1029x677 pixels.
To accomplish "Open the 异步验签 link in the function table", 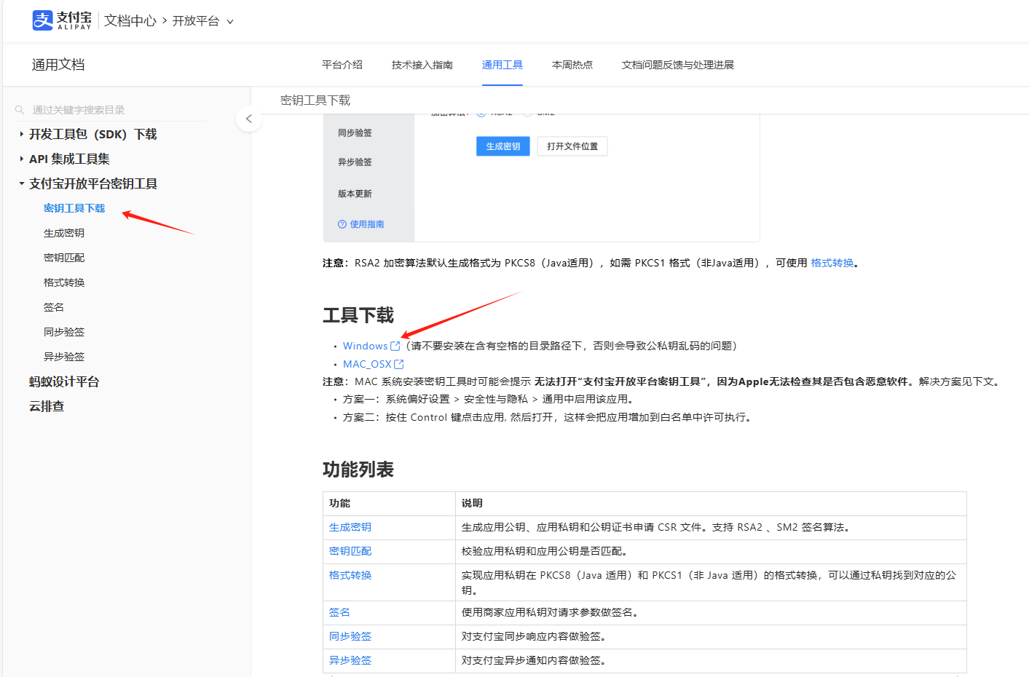I will point(350,660).
